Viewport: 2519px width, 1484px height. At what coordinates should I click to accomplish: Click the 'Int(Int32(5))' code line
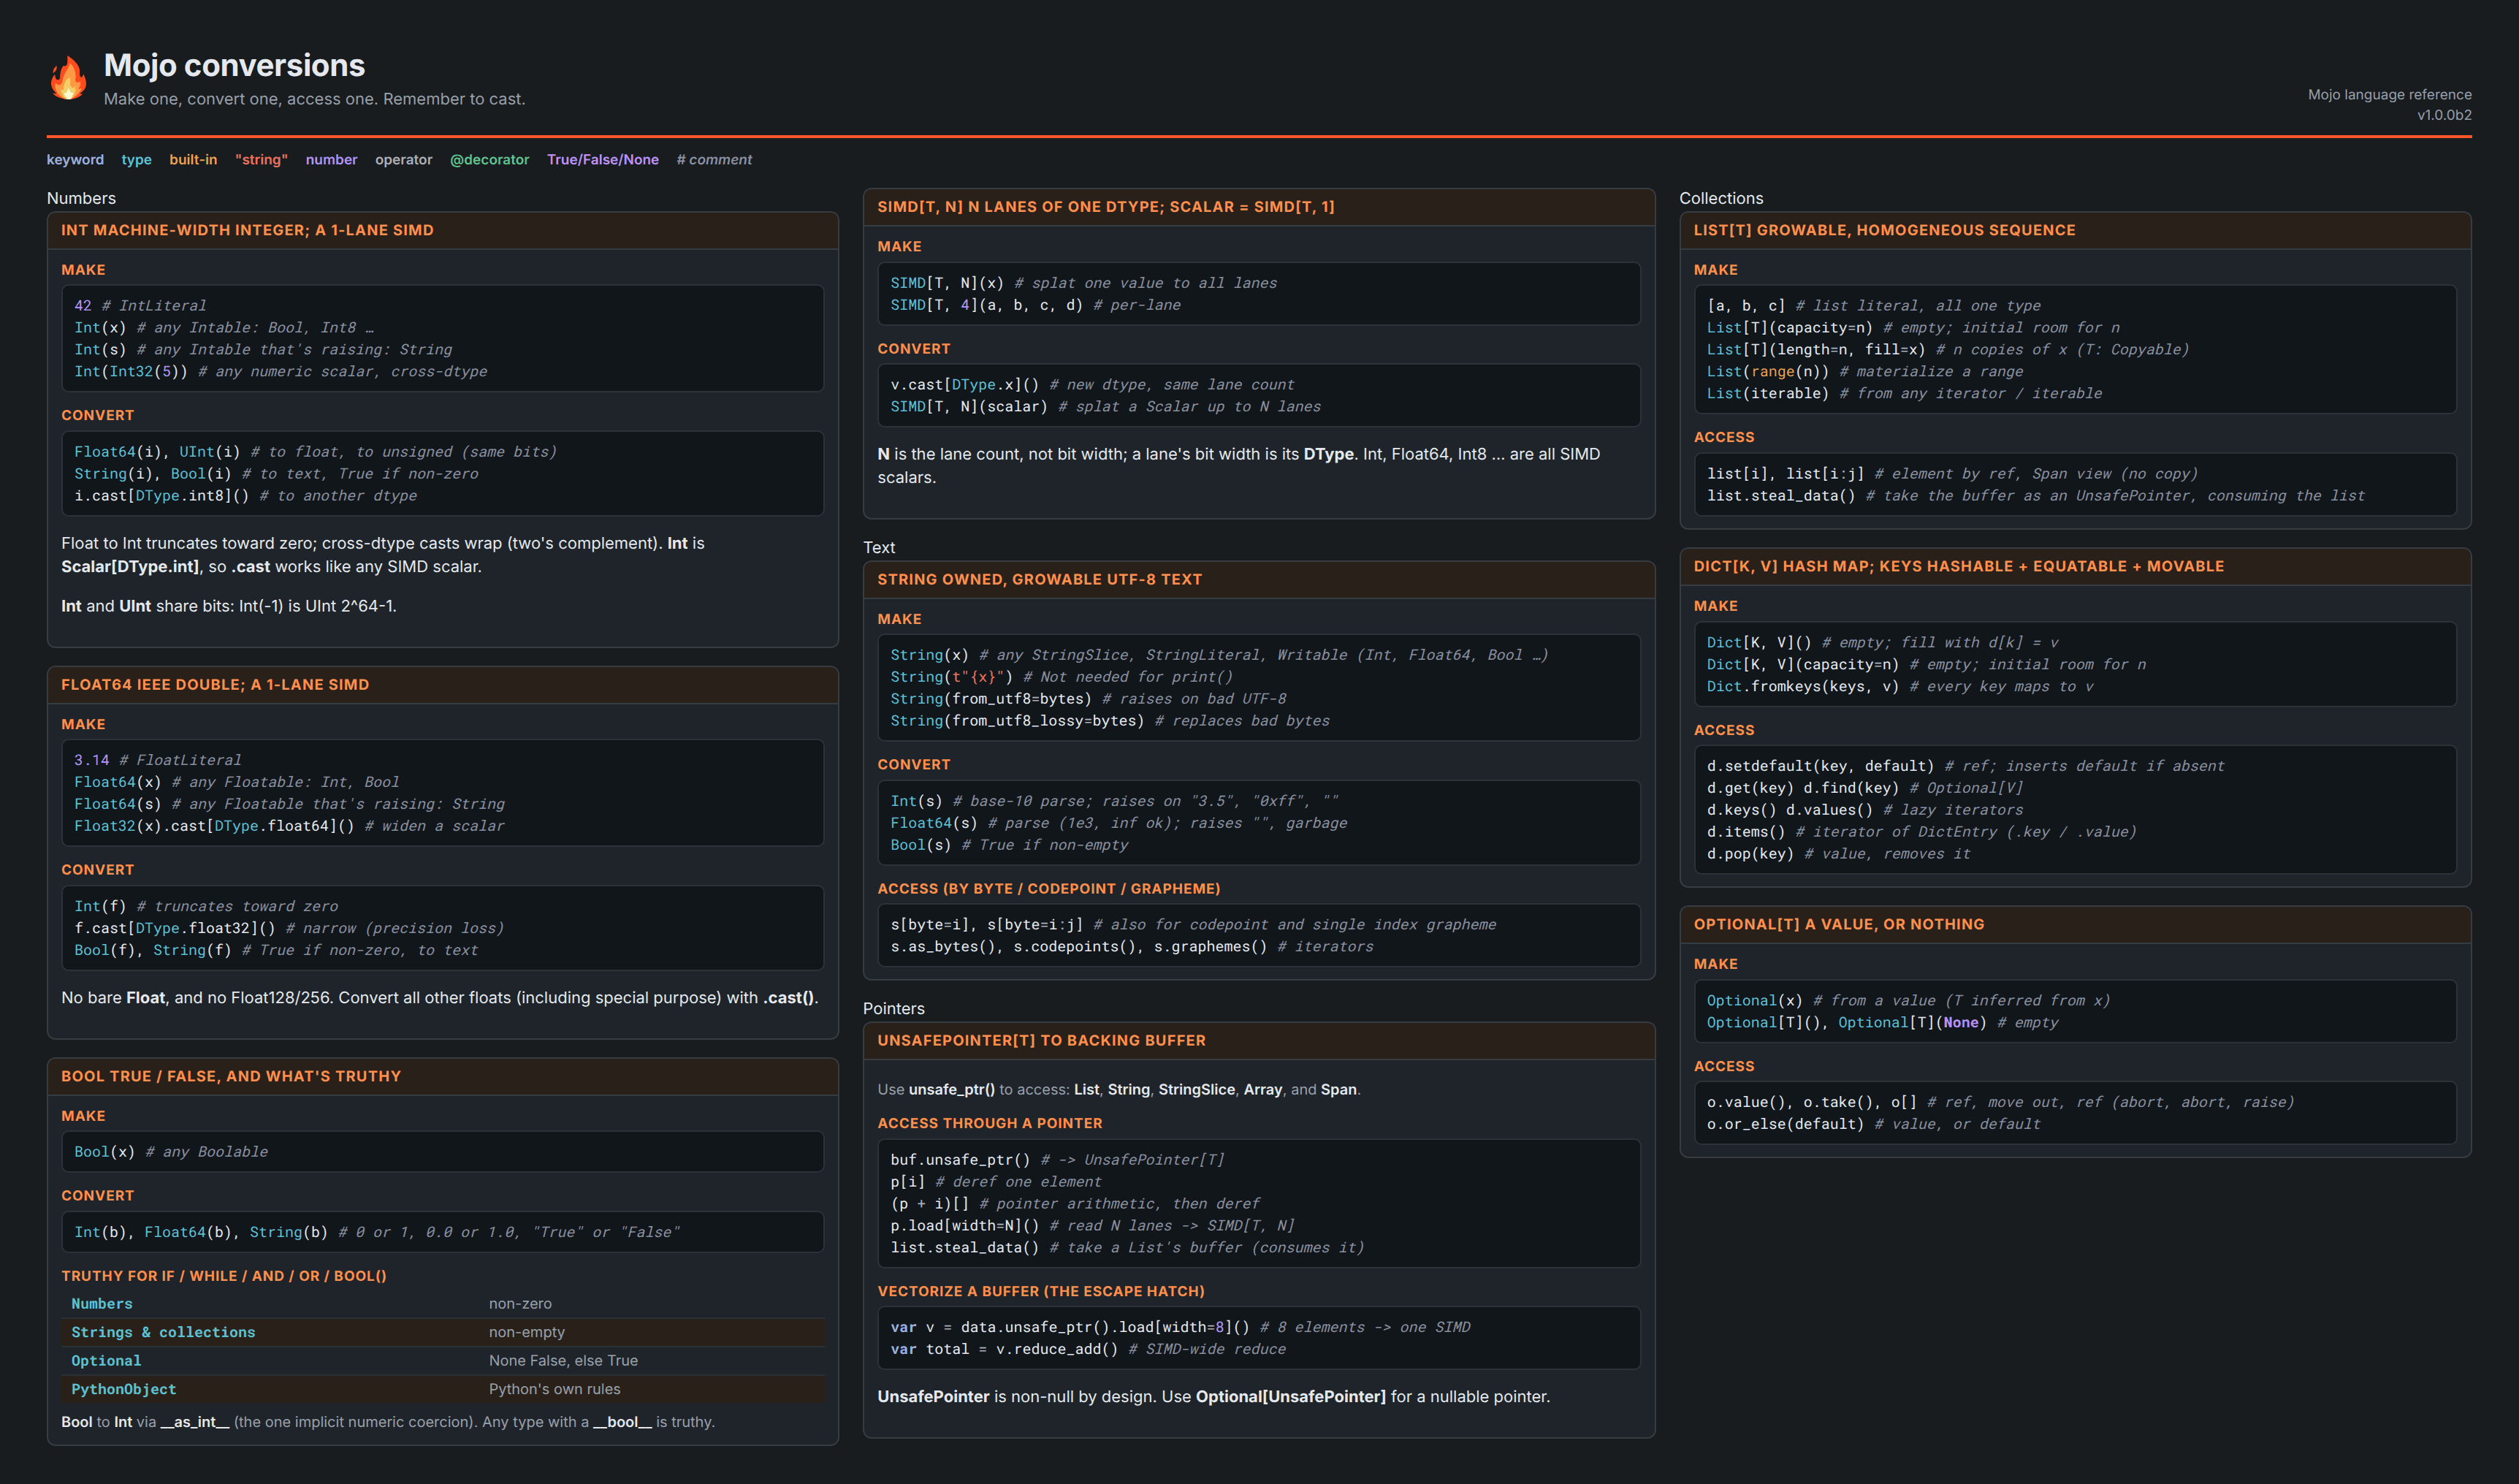tap(281, 371)
